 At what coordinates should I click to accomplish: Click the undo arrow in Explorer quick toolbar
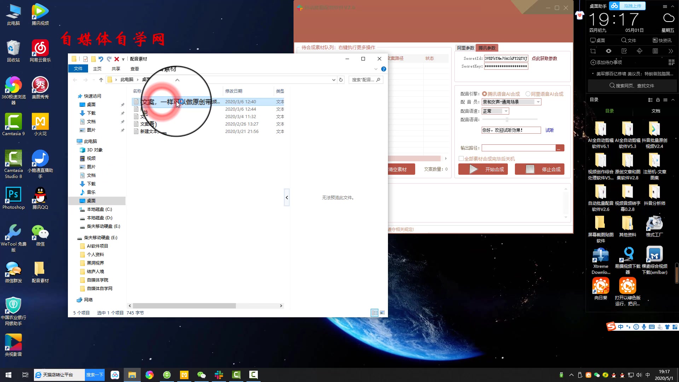point(101,59)
